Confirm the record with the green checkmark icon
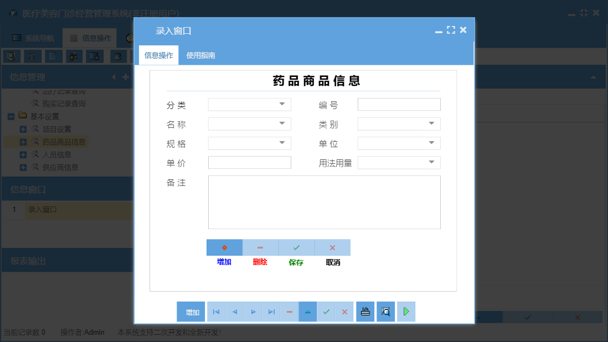The width and height of the screenshot is (608, 342). (326, 312)
